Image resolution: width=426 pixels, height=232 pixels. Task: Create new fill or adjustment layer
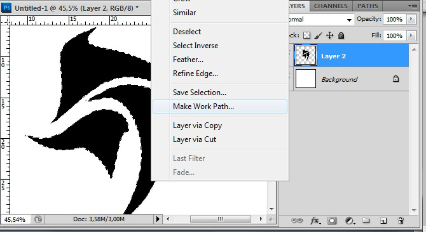(350, 221)
